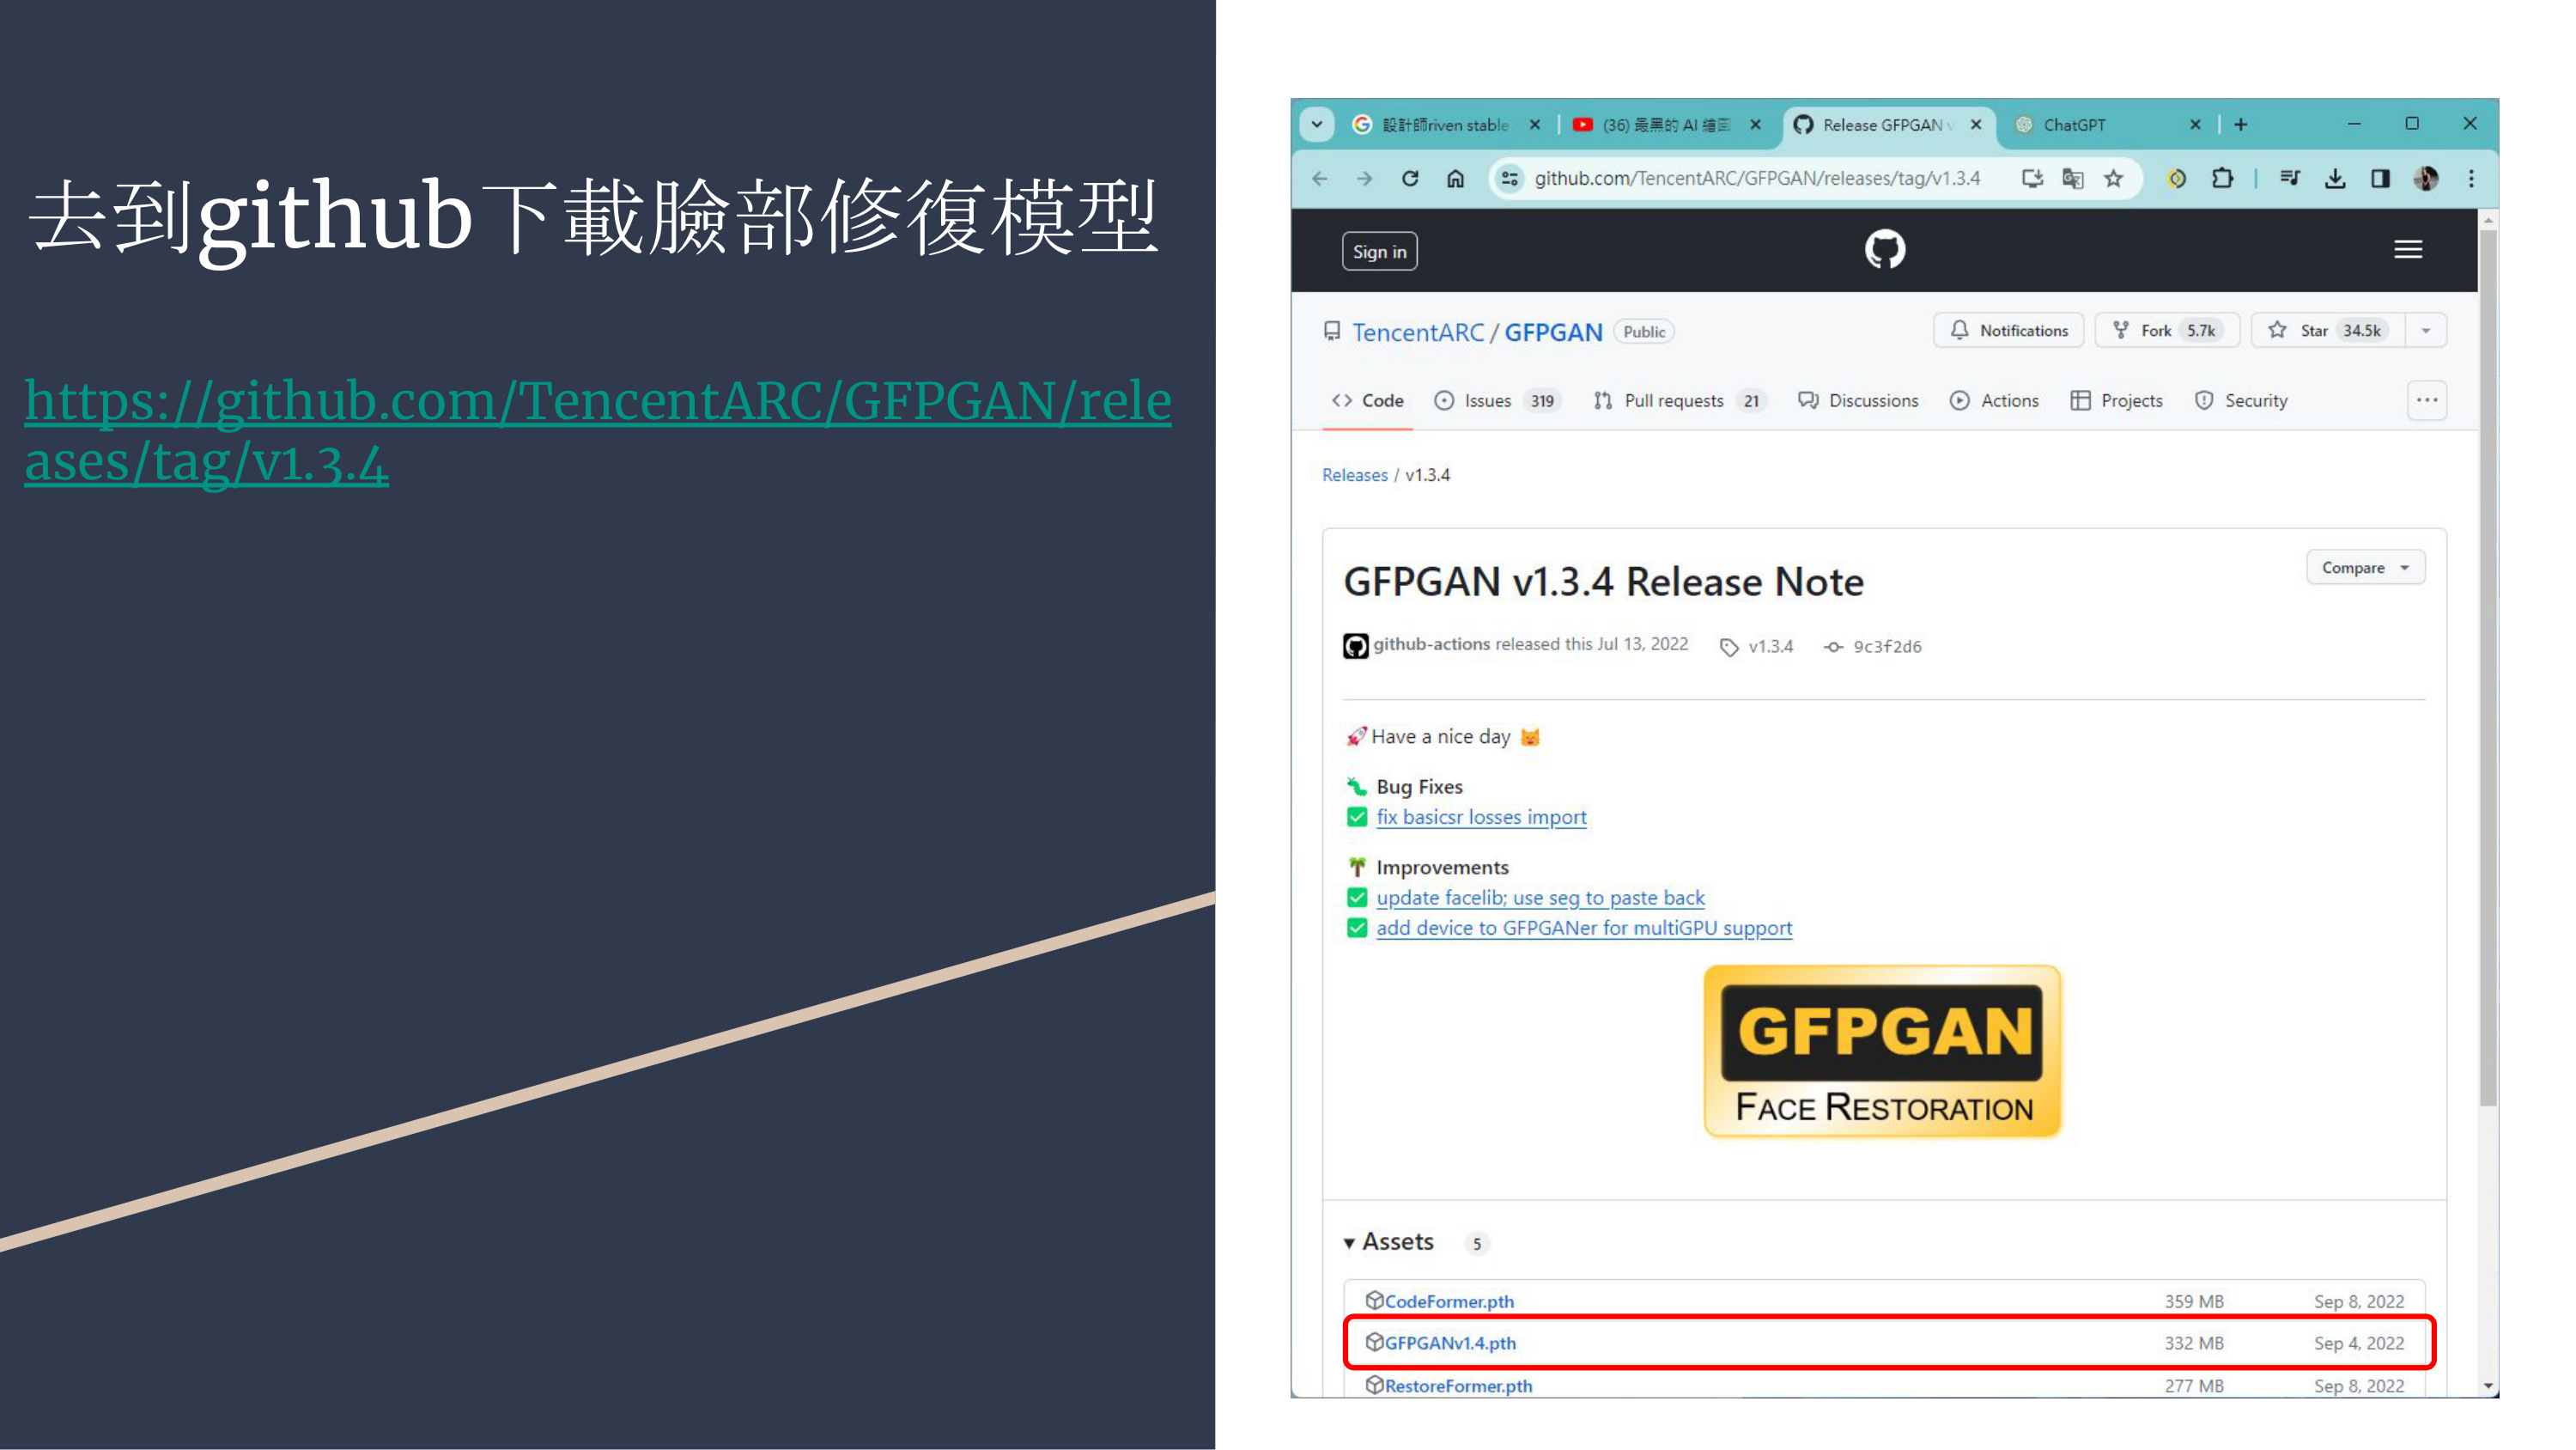2576x1450 pixels.
Task: Click the install app icon in address bar
Action: tap(2032, 178)
